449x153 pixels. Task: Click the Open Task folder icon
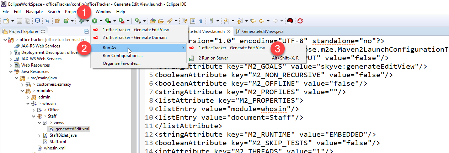[x=160, y=21]
